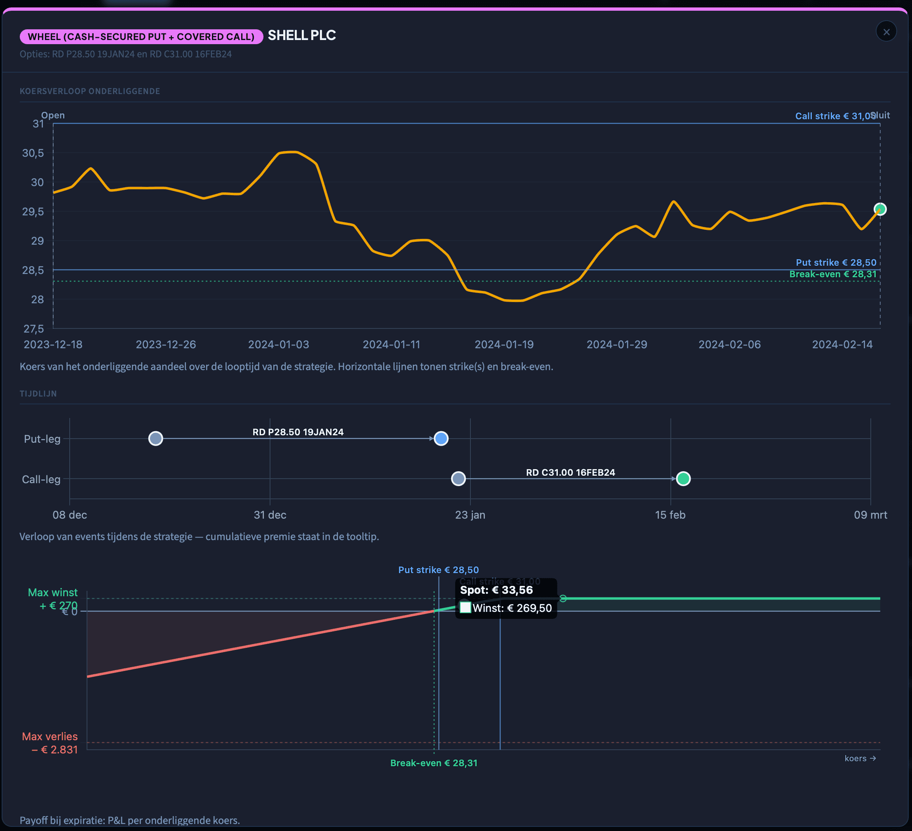Click the white swatch beside 'Winst' in the tooltip
This screenshot has width=912, height=831.
pyautogui.click(x=465, y=607)
